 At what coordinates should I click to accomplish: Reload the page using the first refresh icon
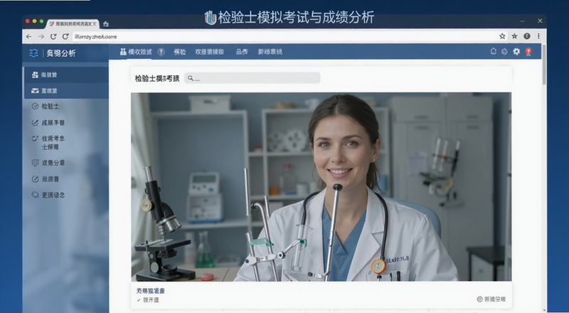click(53, 37)
